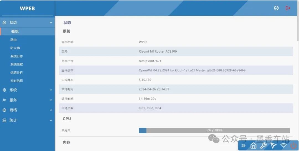Open 实时信息 in the sidebar

(17, 81)
